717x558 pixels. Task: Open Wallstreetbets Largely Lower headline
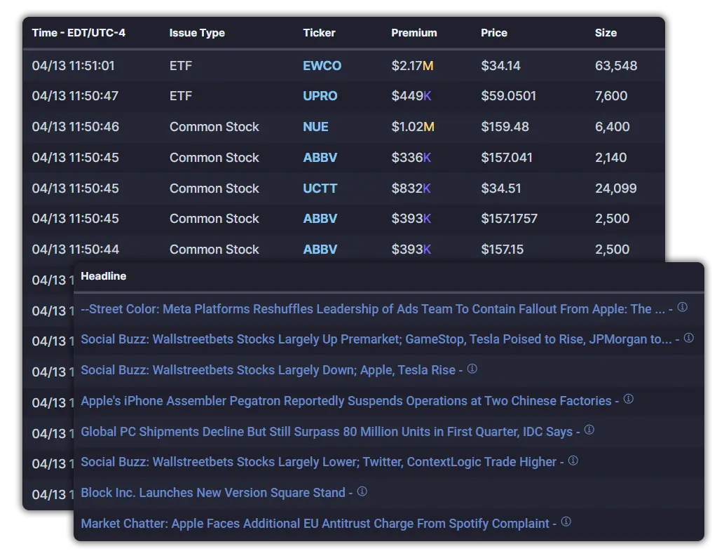(318, 462)
